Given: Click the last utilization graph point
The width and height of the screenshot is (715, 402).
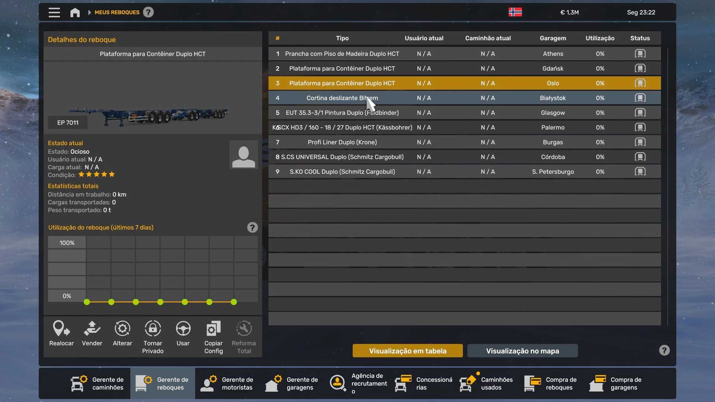Looking at the screenshot, I should pos(234,302).
